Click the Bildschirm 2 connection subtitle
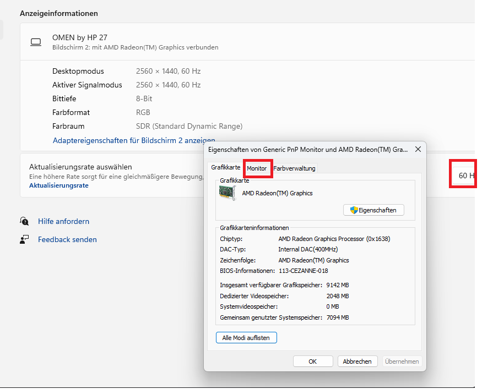Screen dimensions: 504x389 [136, 47]
